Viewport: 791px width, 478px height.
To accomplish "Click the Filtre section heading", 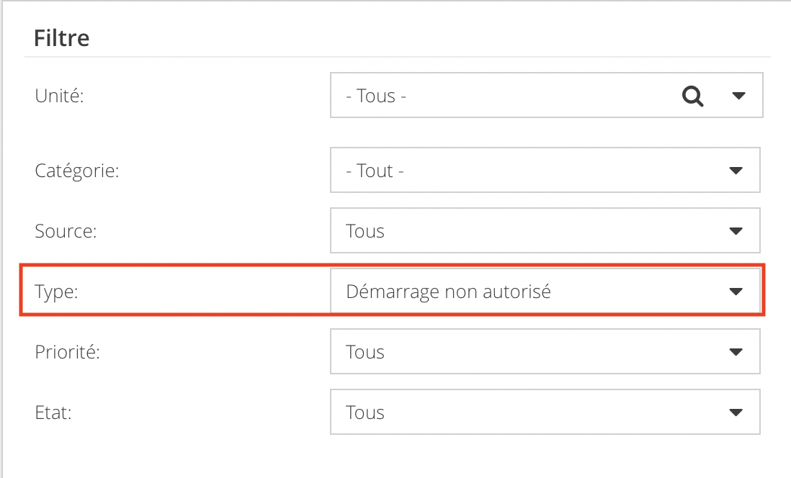I will pos(61,38).
